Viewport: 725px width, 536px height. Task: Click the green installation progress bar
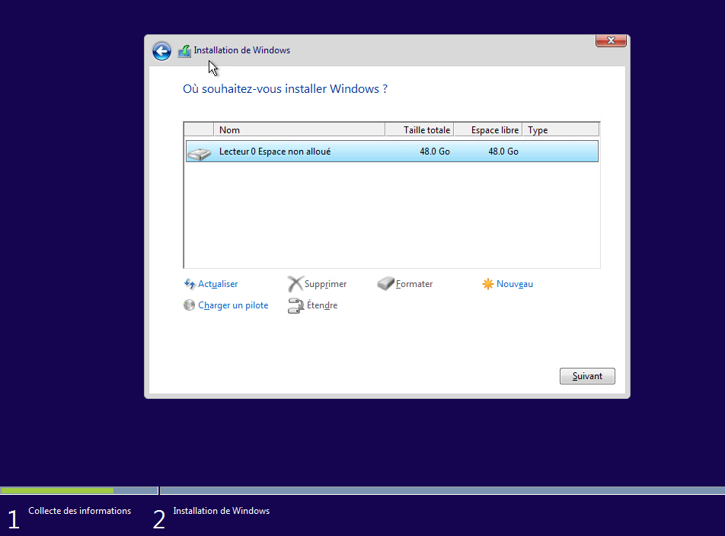point(57,490)
